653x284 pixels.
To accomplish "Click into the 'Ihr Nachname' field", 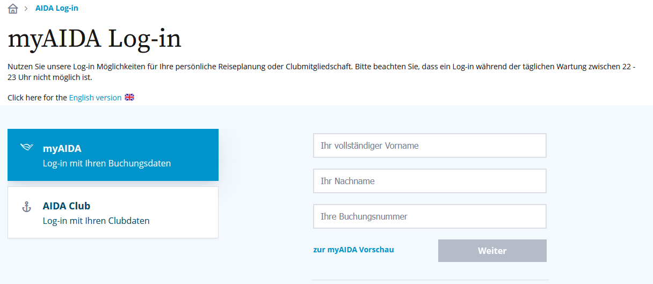I will coord(430,181).
